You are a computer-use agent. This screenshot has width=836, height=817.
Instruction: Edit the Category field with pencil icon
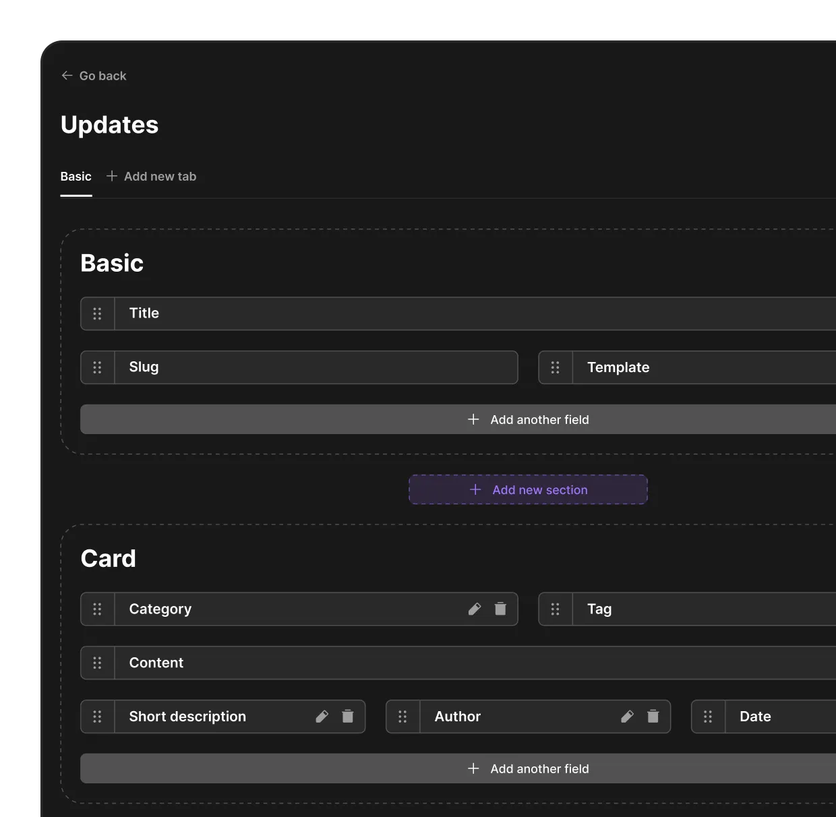point(475,609)
